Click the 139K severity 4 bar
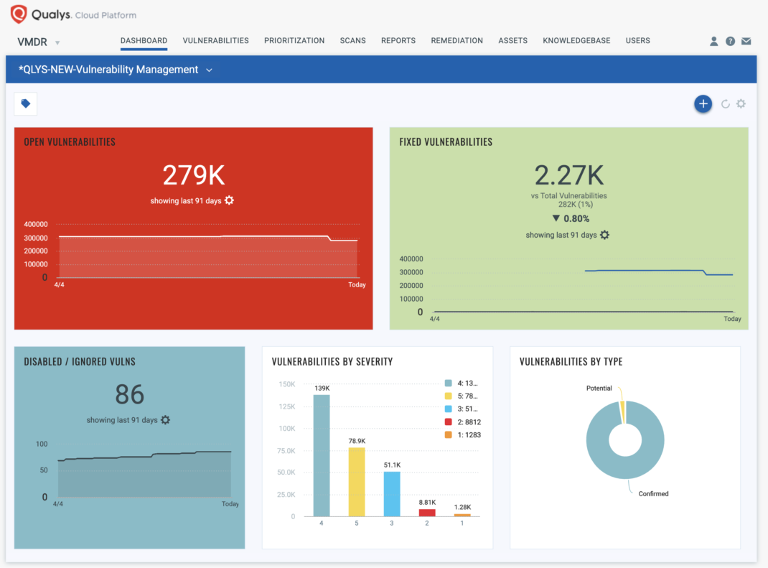This screenshot has height=568, width=768. click(322, 455)
